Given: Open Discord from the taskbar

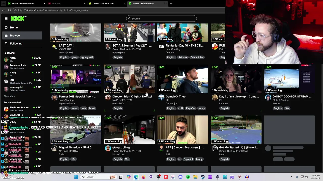Looking at the screenshot, I should 180,177.
